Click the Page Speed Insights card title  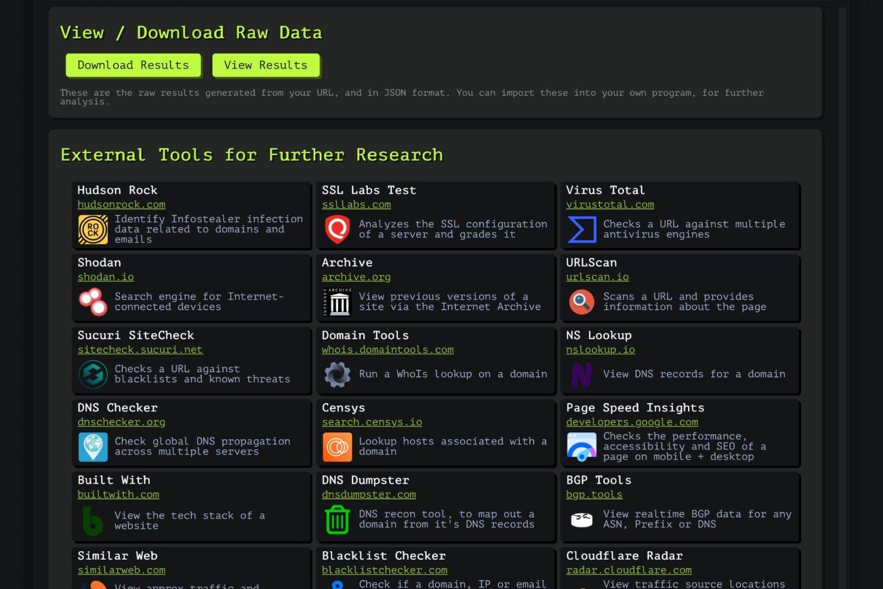tap(635, 408)
